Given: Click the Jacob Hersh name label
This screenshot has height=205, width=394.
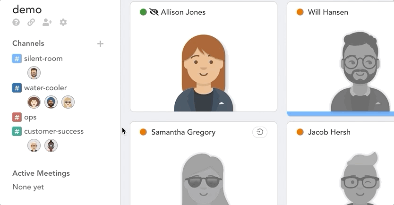Looking at the screenshot, I should click(329, 132).
